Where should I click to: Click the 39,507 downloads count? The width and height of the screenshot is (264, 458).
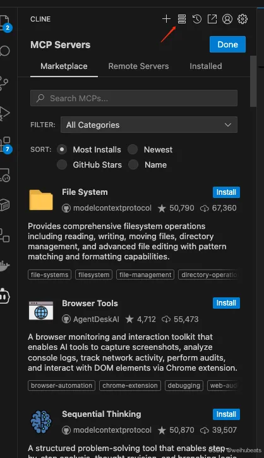[224, 430]
